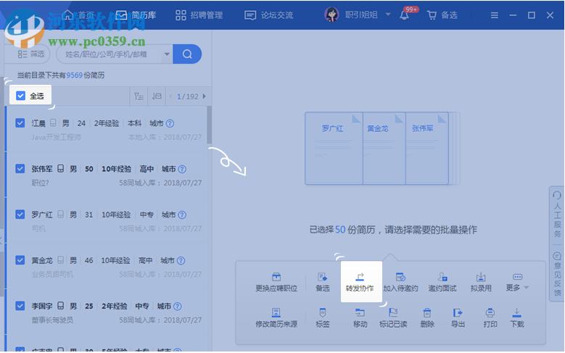
Task: Uncheck the 黄金龙 resume checkbox
Action: 20,260
